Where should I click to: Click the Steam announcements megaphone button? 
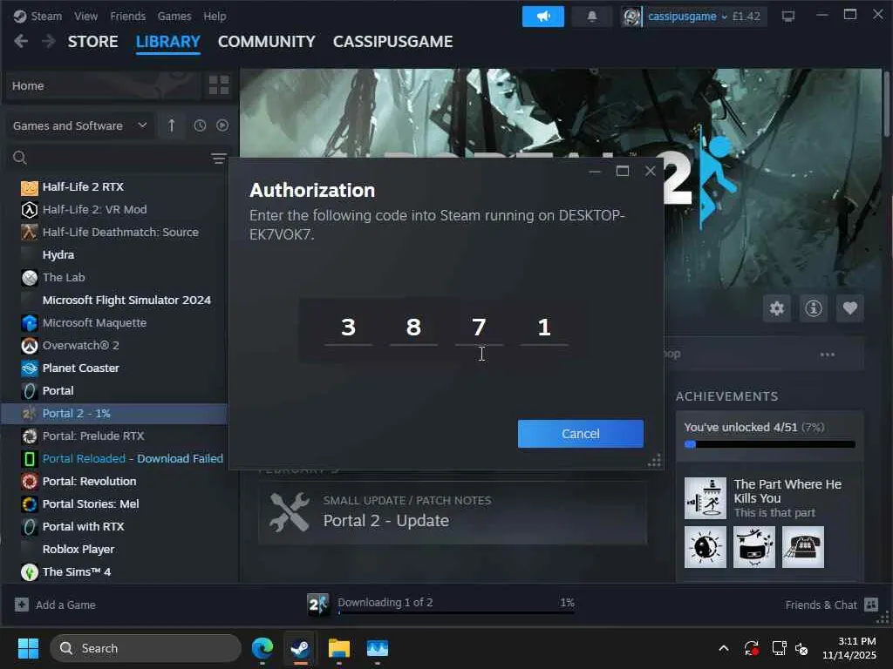click(x=542, y=17)
